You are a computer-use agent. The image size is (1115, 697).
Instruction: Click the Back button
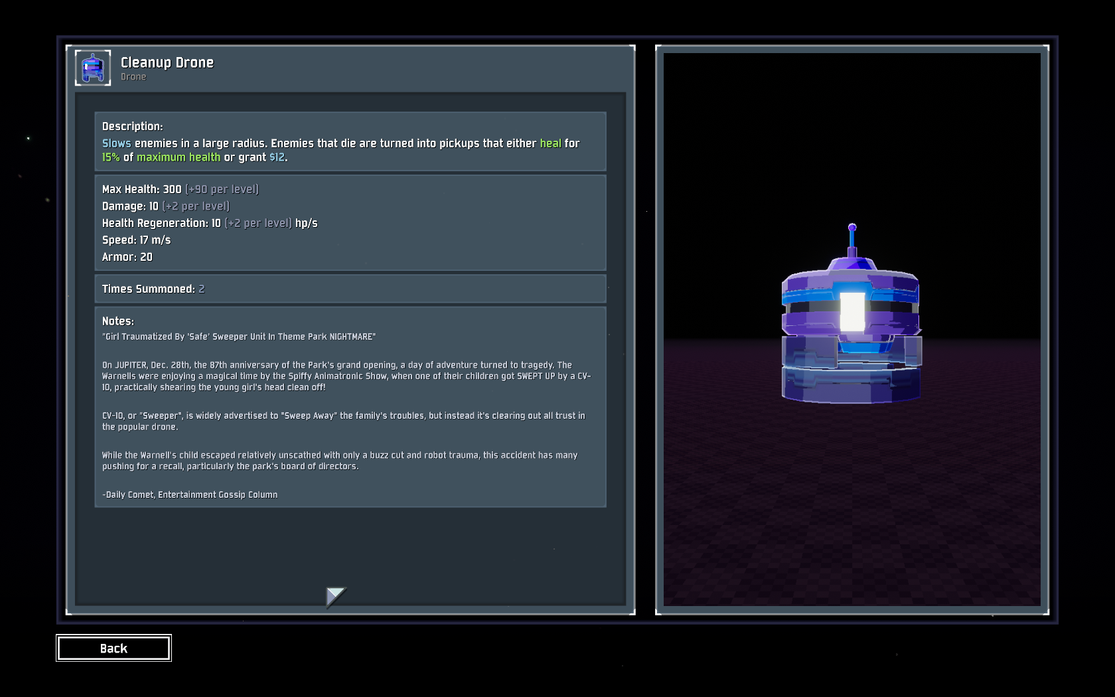(x=113, y=648)
